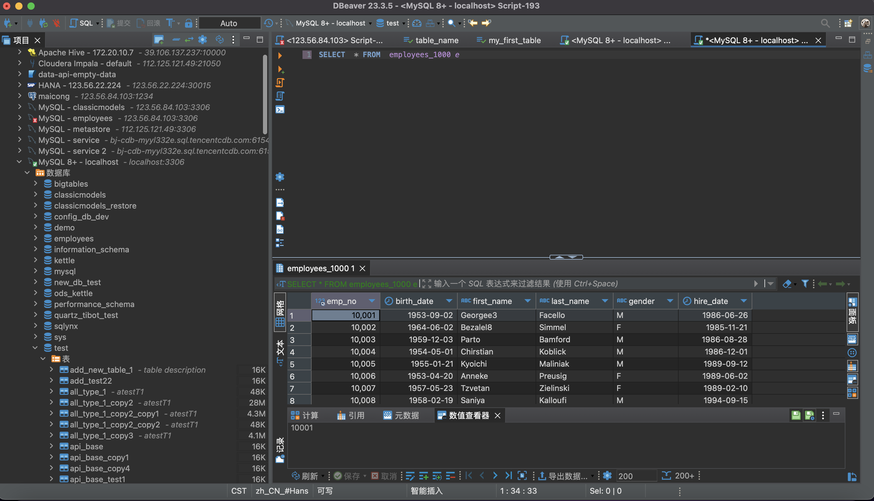
Task: Expand the employees database node
Action: (36, 238)
